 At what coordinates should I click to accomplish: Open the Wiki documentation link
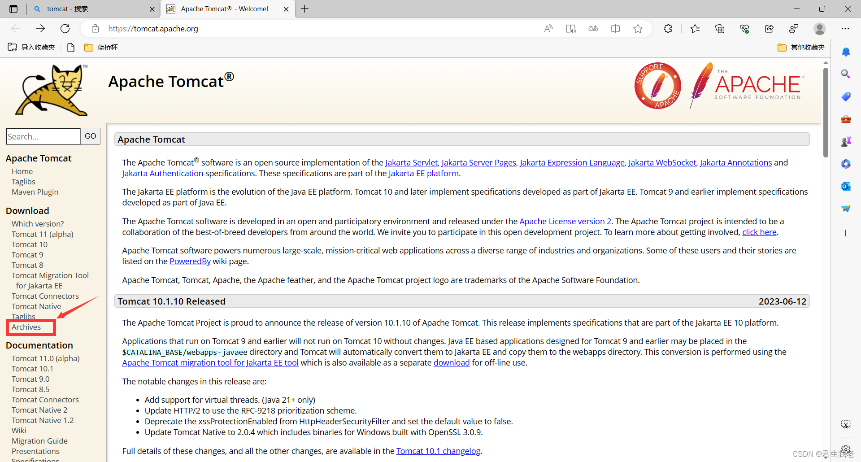(x=19, y=431)
